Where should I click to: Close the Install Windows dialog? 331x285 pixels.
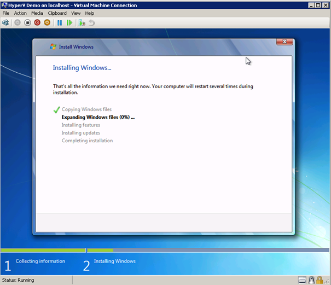tap(284, 42)
